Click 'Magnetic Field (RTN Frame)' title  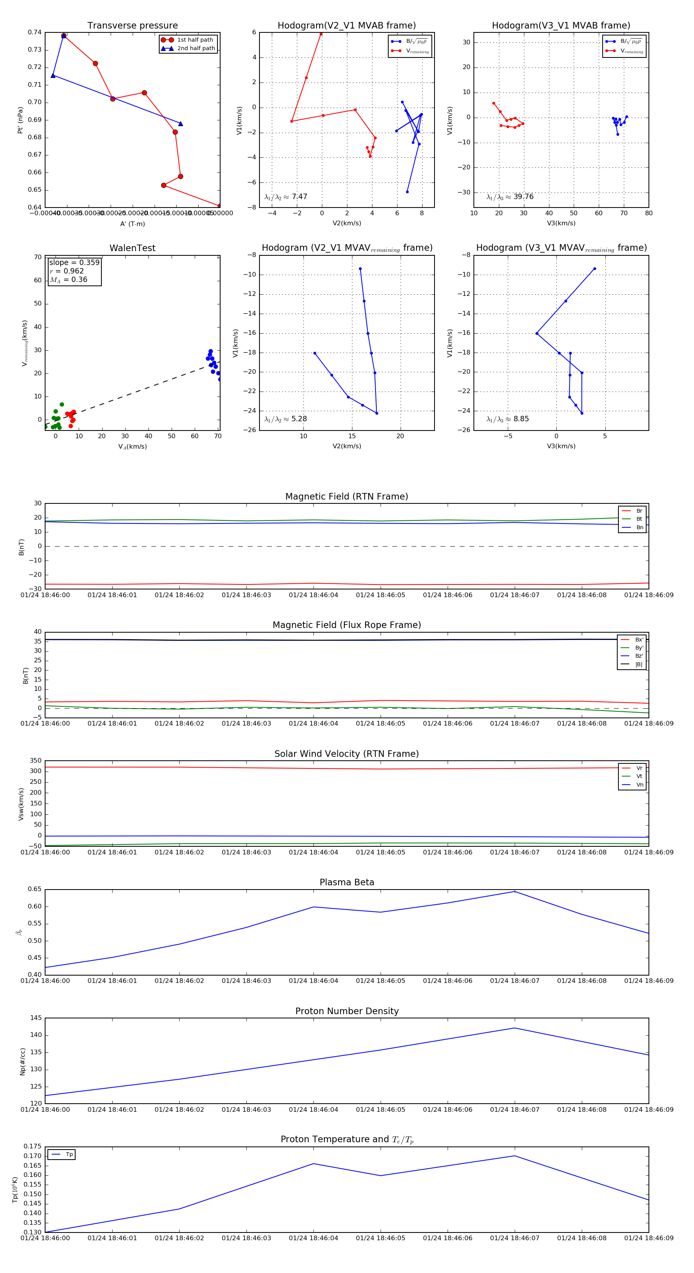(x=347, y=496)
